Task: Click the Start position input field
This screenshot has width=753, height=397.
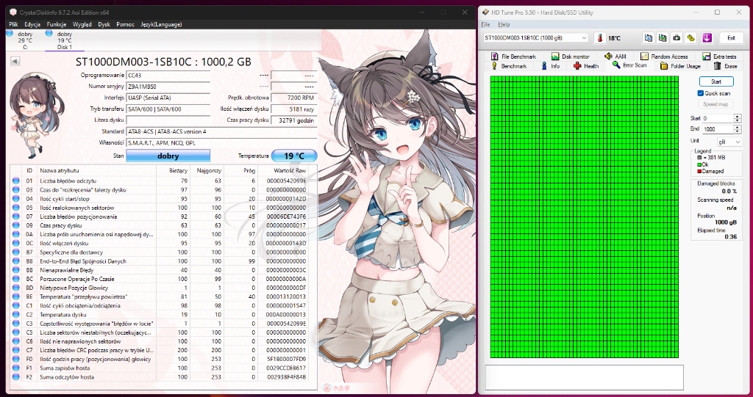Action: (x=716, y=118)
